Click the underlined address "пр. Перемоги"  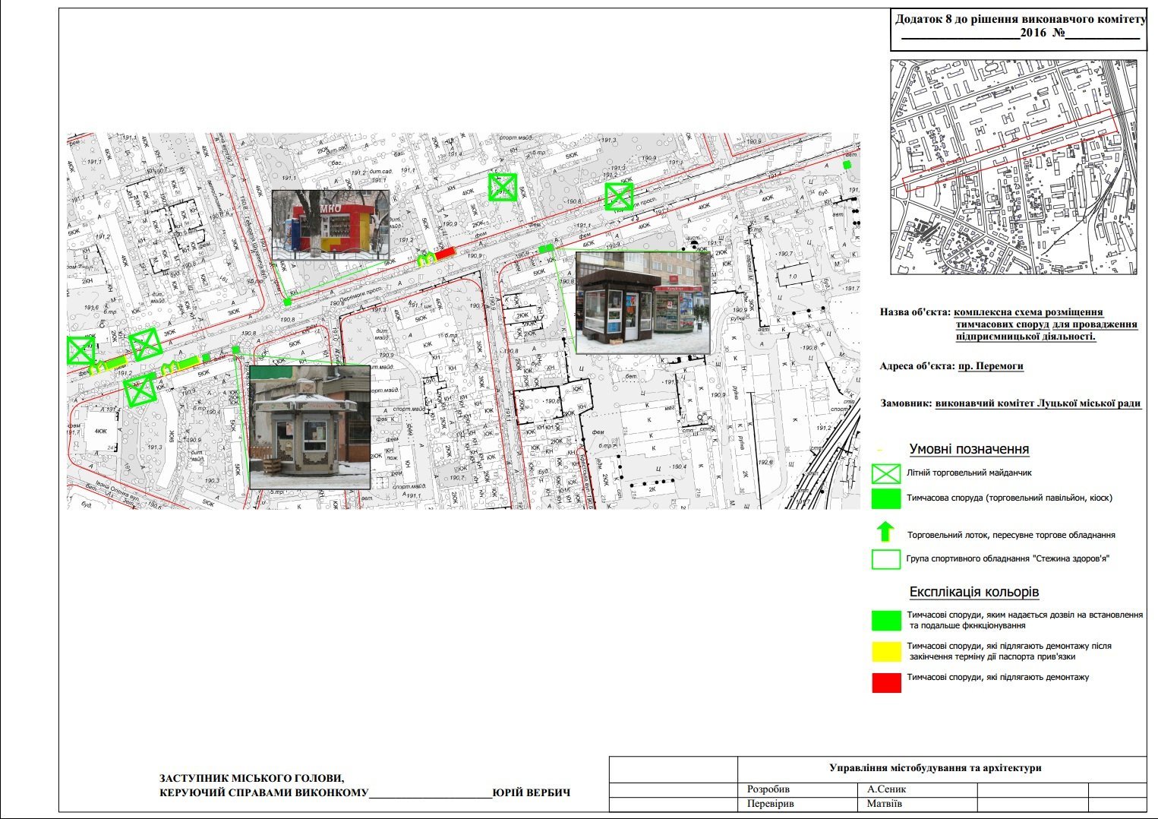[990, 366]
